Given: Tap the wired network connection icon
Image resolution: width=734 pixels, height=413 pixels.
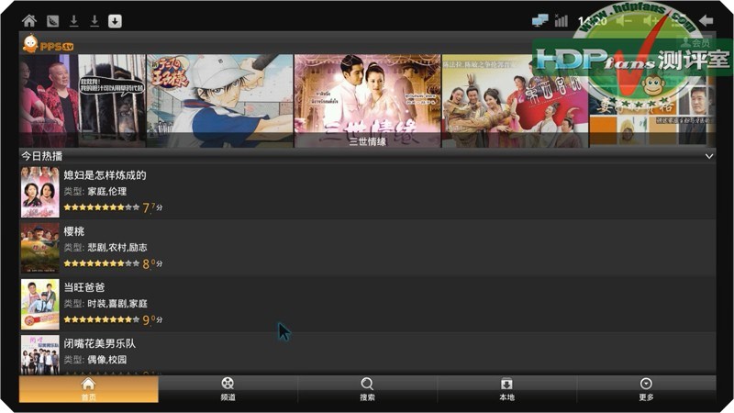Looking at the screenshot, I should pyautogui.click(x=539, y=20).
